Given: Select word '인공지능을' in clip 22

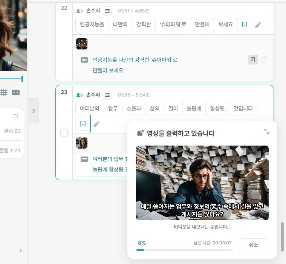Looking at the screenshot, I should pos(92,25).
